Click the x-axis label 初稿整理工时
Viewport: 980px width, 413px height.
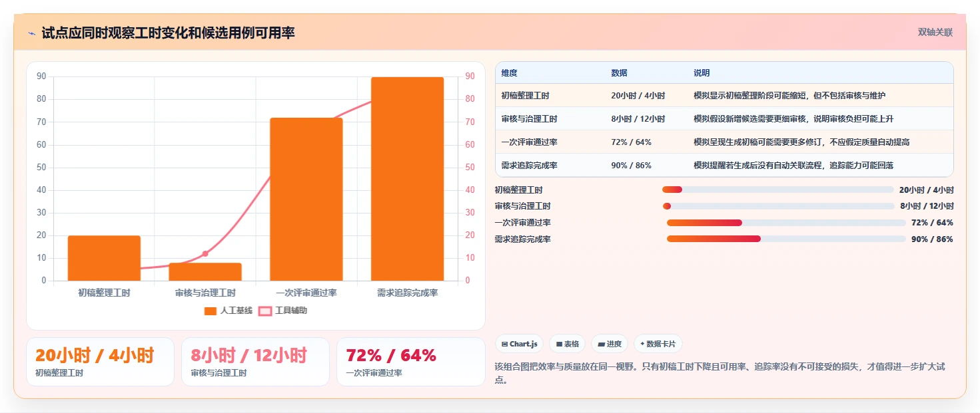click(x=104, y=293)
